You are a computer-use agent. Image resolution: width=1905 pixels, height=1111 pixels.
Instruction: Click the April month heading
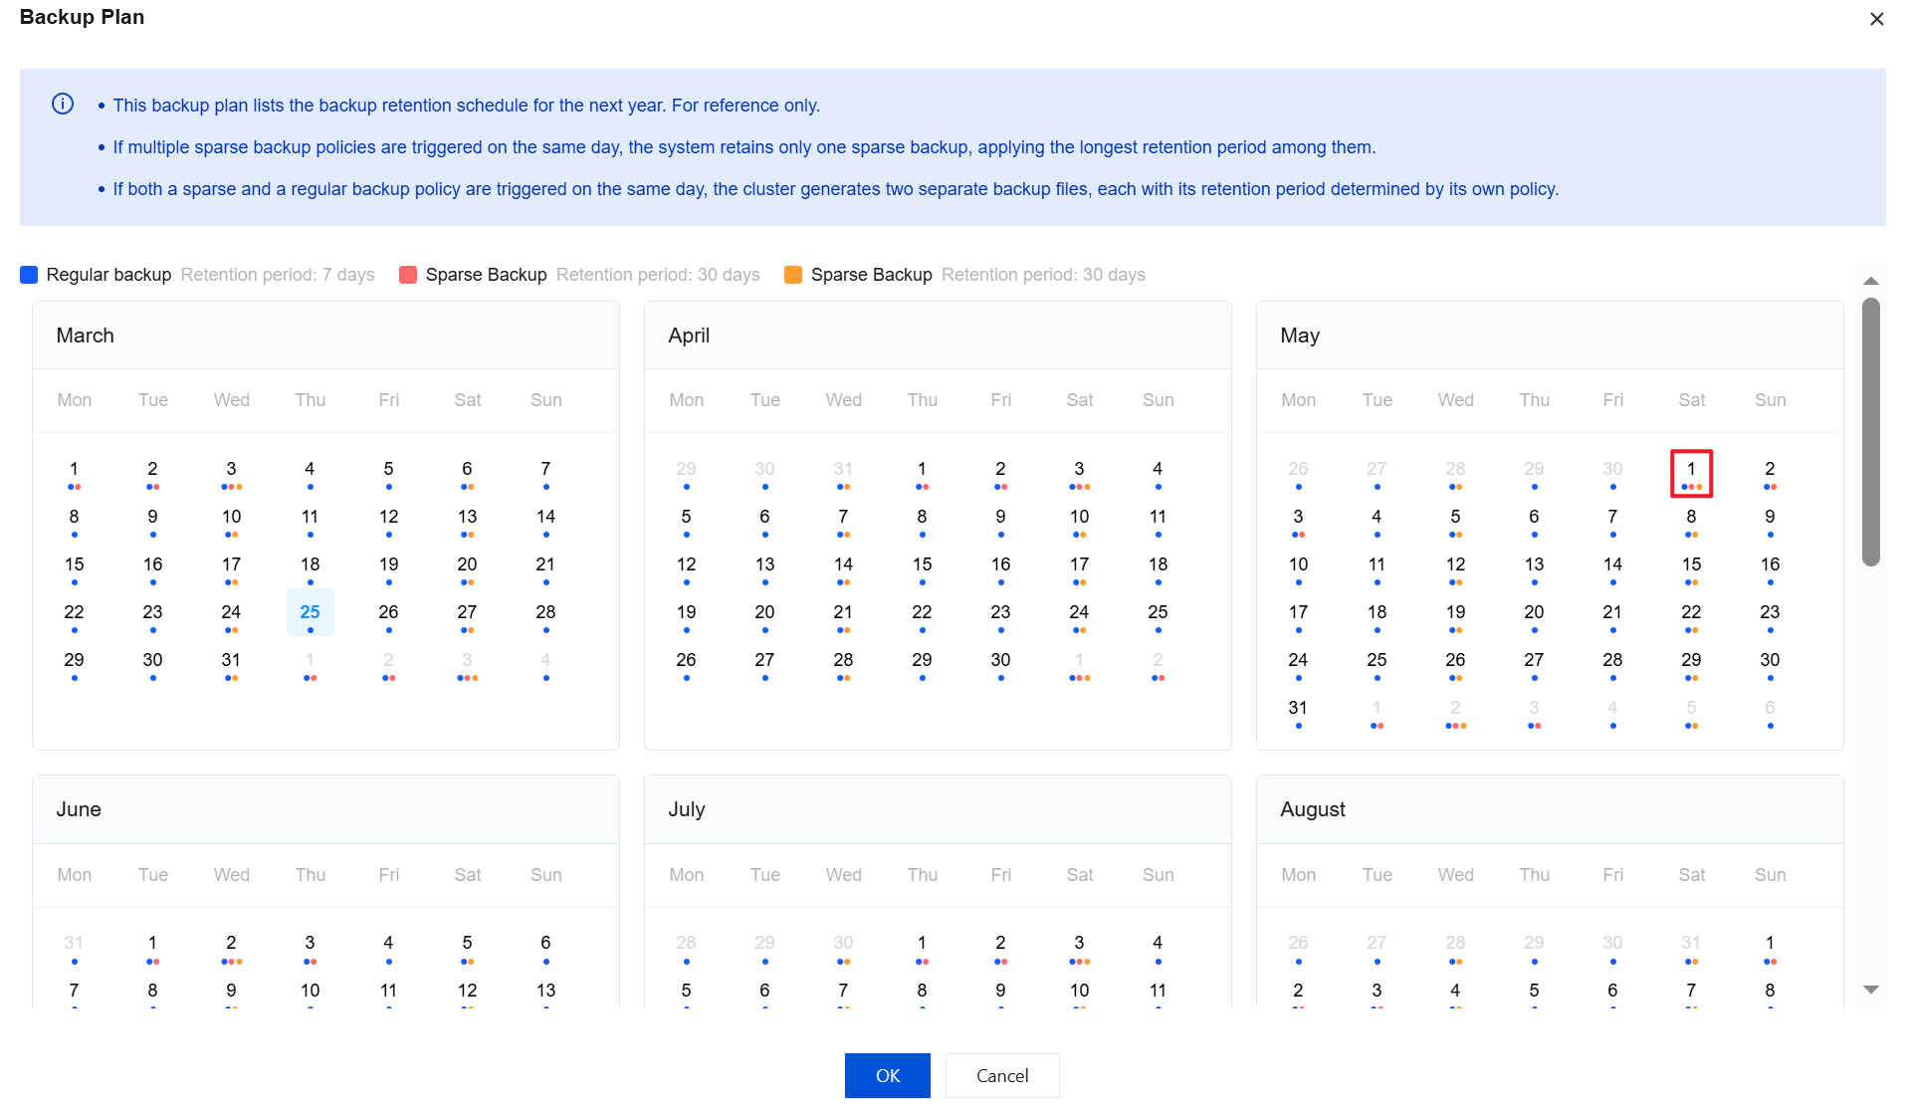click(689, 335)
